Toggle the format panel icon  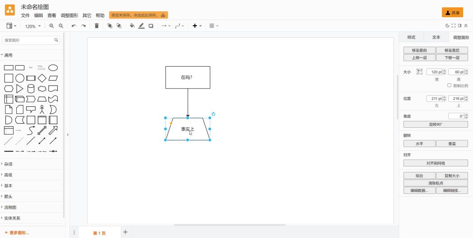click(460, 26)
